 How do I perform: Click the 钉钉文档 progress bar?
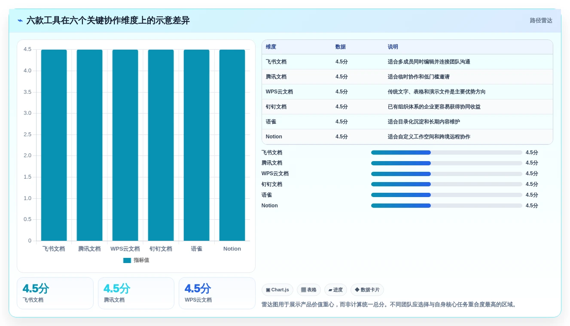(x=447, y=184)
